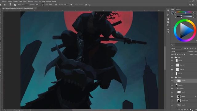Switch to the Muestras tab
The image size is (197, 111).
tap(178, 9)
